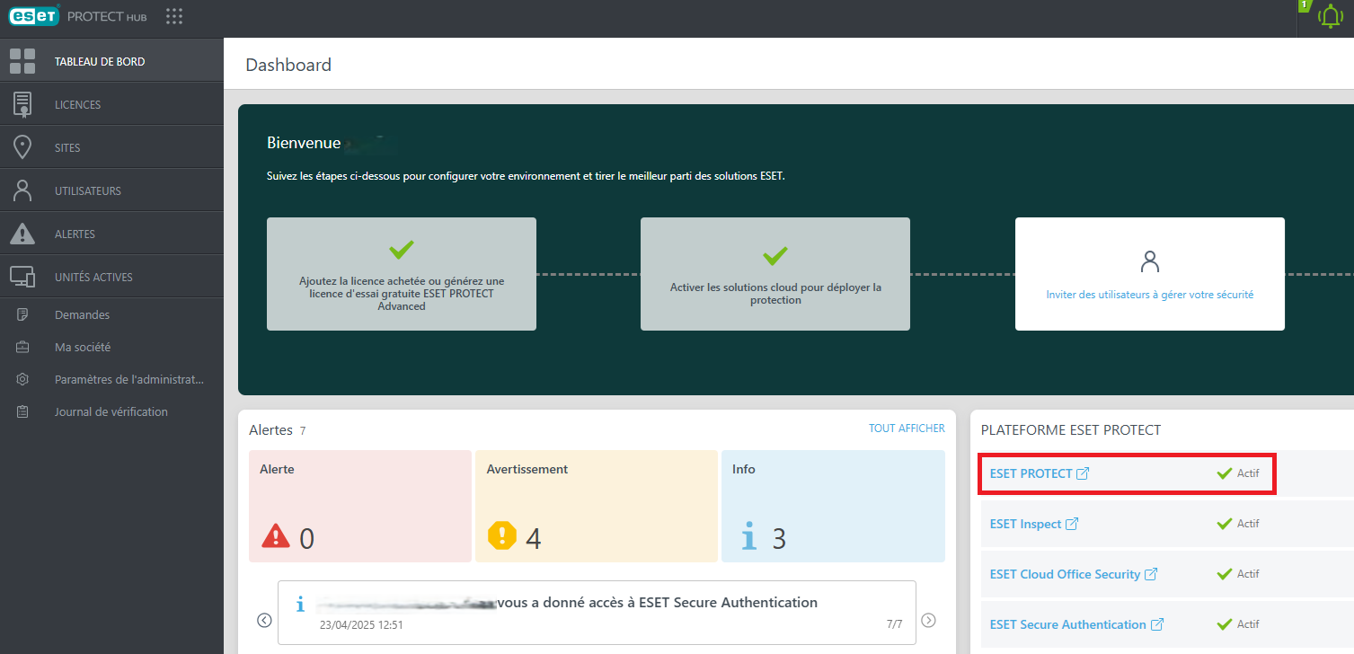Click the Actif status beside ESET Inspect

point(1238,524)
